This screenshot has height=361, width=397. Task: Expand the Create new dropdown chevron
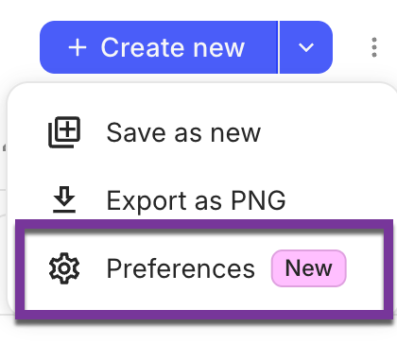[306, 47]
